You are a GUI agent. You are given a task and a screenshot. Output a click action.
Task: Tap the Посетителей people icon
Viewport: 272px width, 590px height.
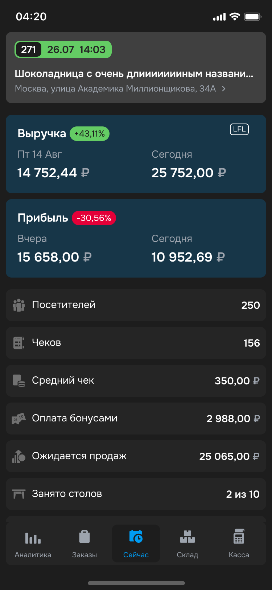[x=19, y=305]
